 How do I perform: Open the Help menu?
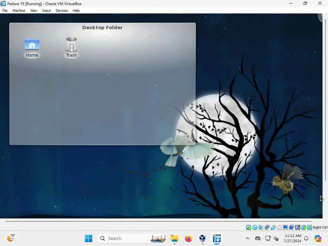(76, 11)
